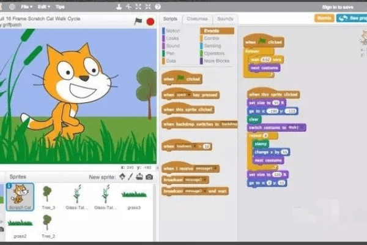Click script hat block 'when this sprite clicked'
The image size is (367, 245).
coord(273,94)
